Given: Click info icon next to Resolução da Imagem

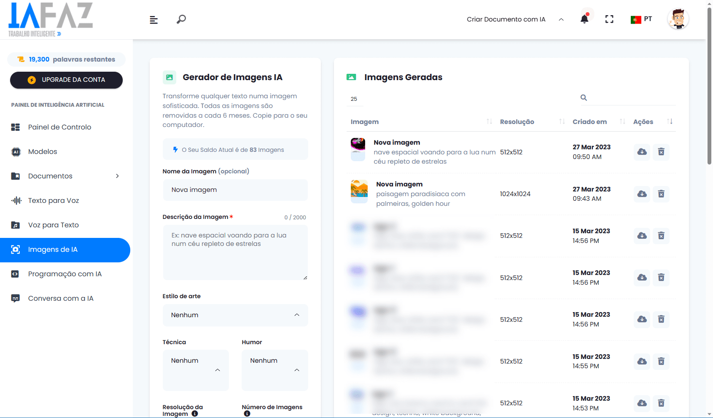Looking at the screenshot, I should pos(195,414).
